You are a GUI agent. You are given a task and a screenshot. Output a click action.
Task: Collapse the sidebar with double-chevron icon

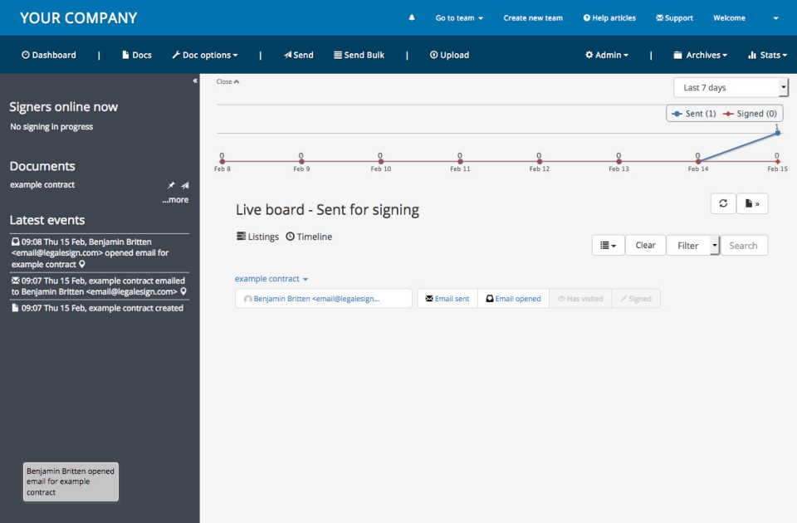point(195,81)
